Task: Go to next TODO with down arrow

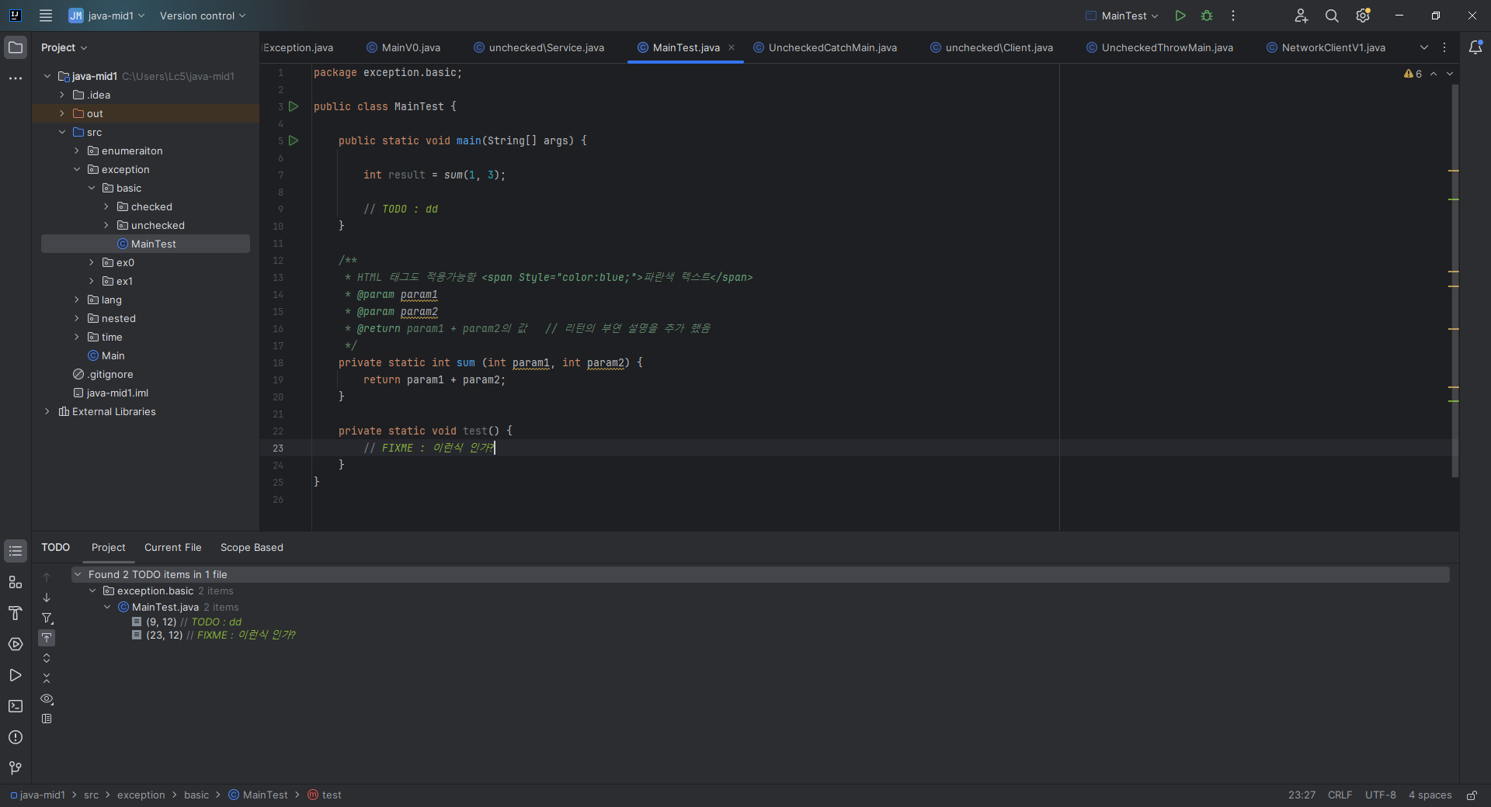Action: click(47, 597)
